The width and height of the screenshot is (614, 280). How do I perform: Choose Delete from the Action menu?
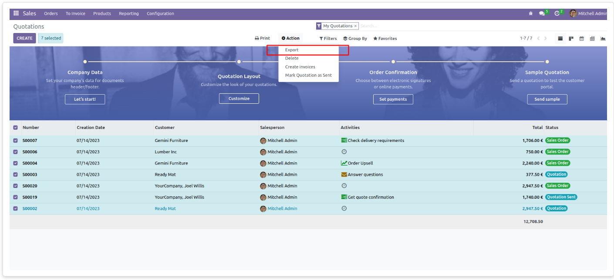click(x=308, y=58)
